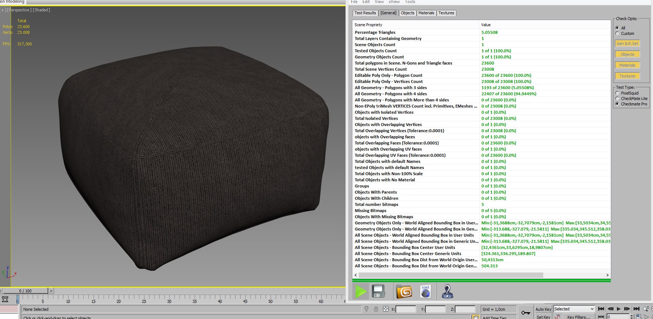The height and width of the screenshot is (319, 653).
Task: Click the floppy disk save icon
Action: click(x=378, y=291)
